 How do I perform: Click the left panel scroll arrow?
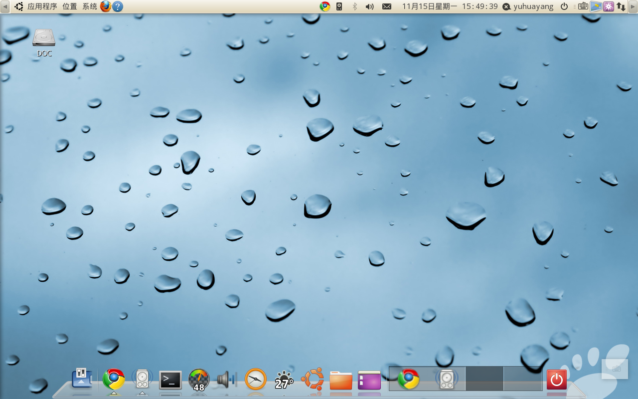pos(4,6)
